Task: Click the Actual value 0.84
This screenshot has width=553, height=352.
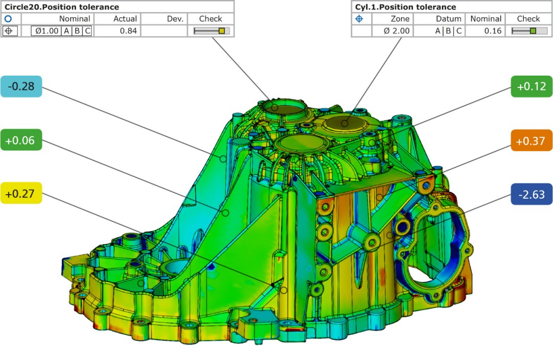Action: point(129,31)
